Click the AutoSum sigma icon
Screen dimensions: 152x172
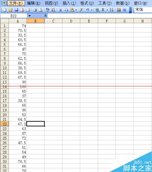click(x=103, y=10)
